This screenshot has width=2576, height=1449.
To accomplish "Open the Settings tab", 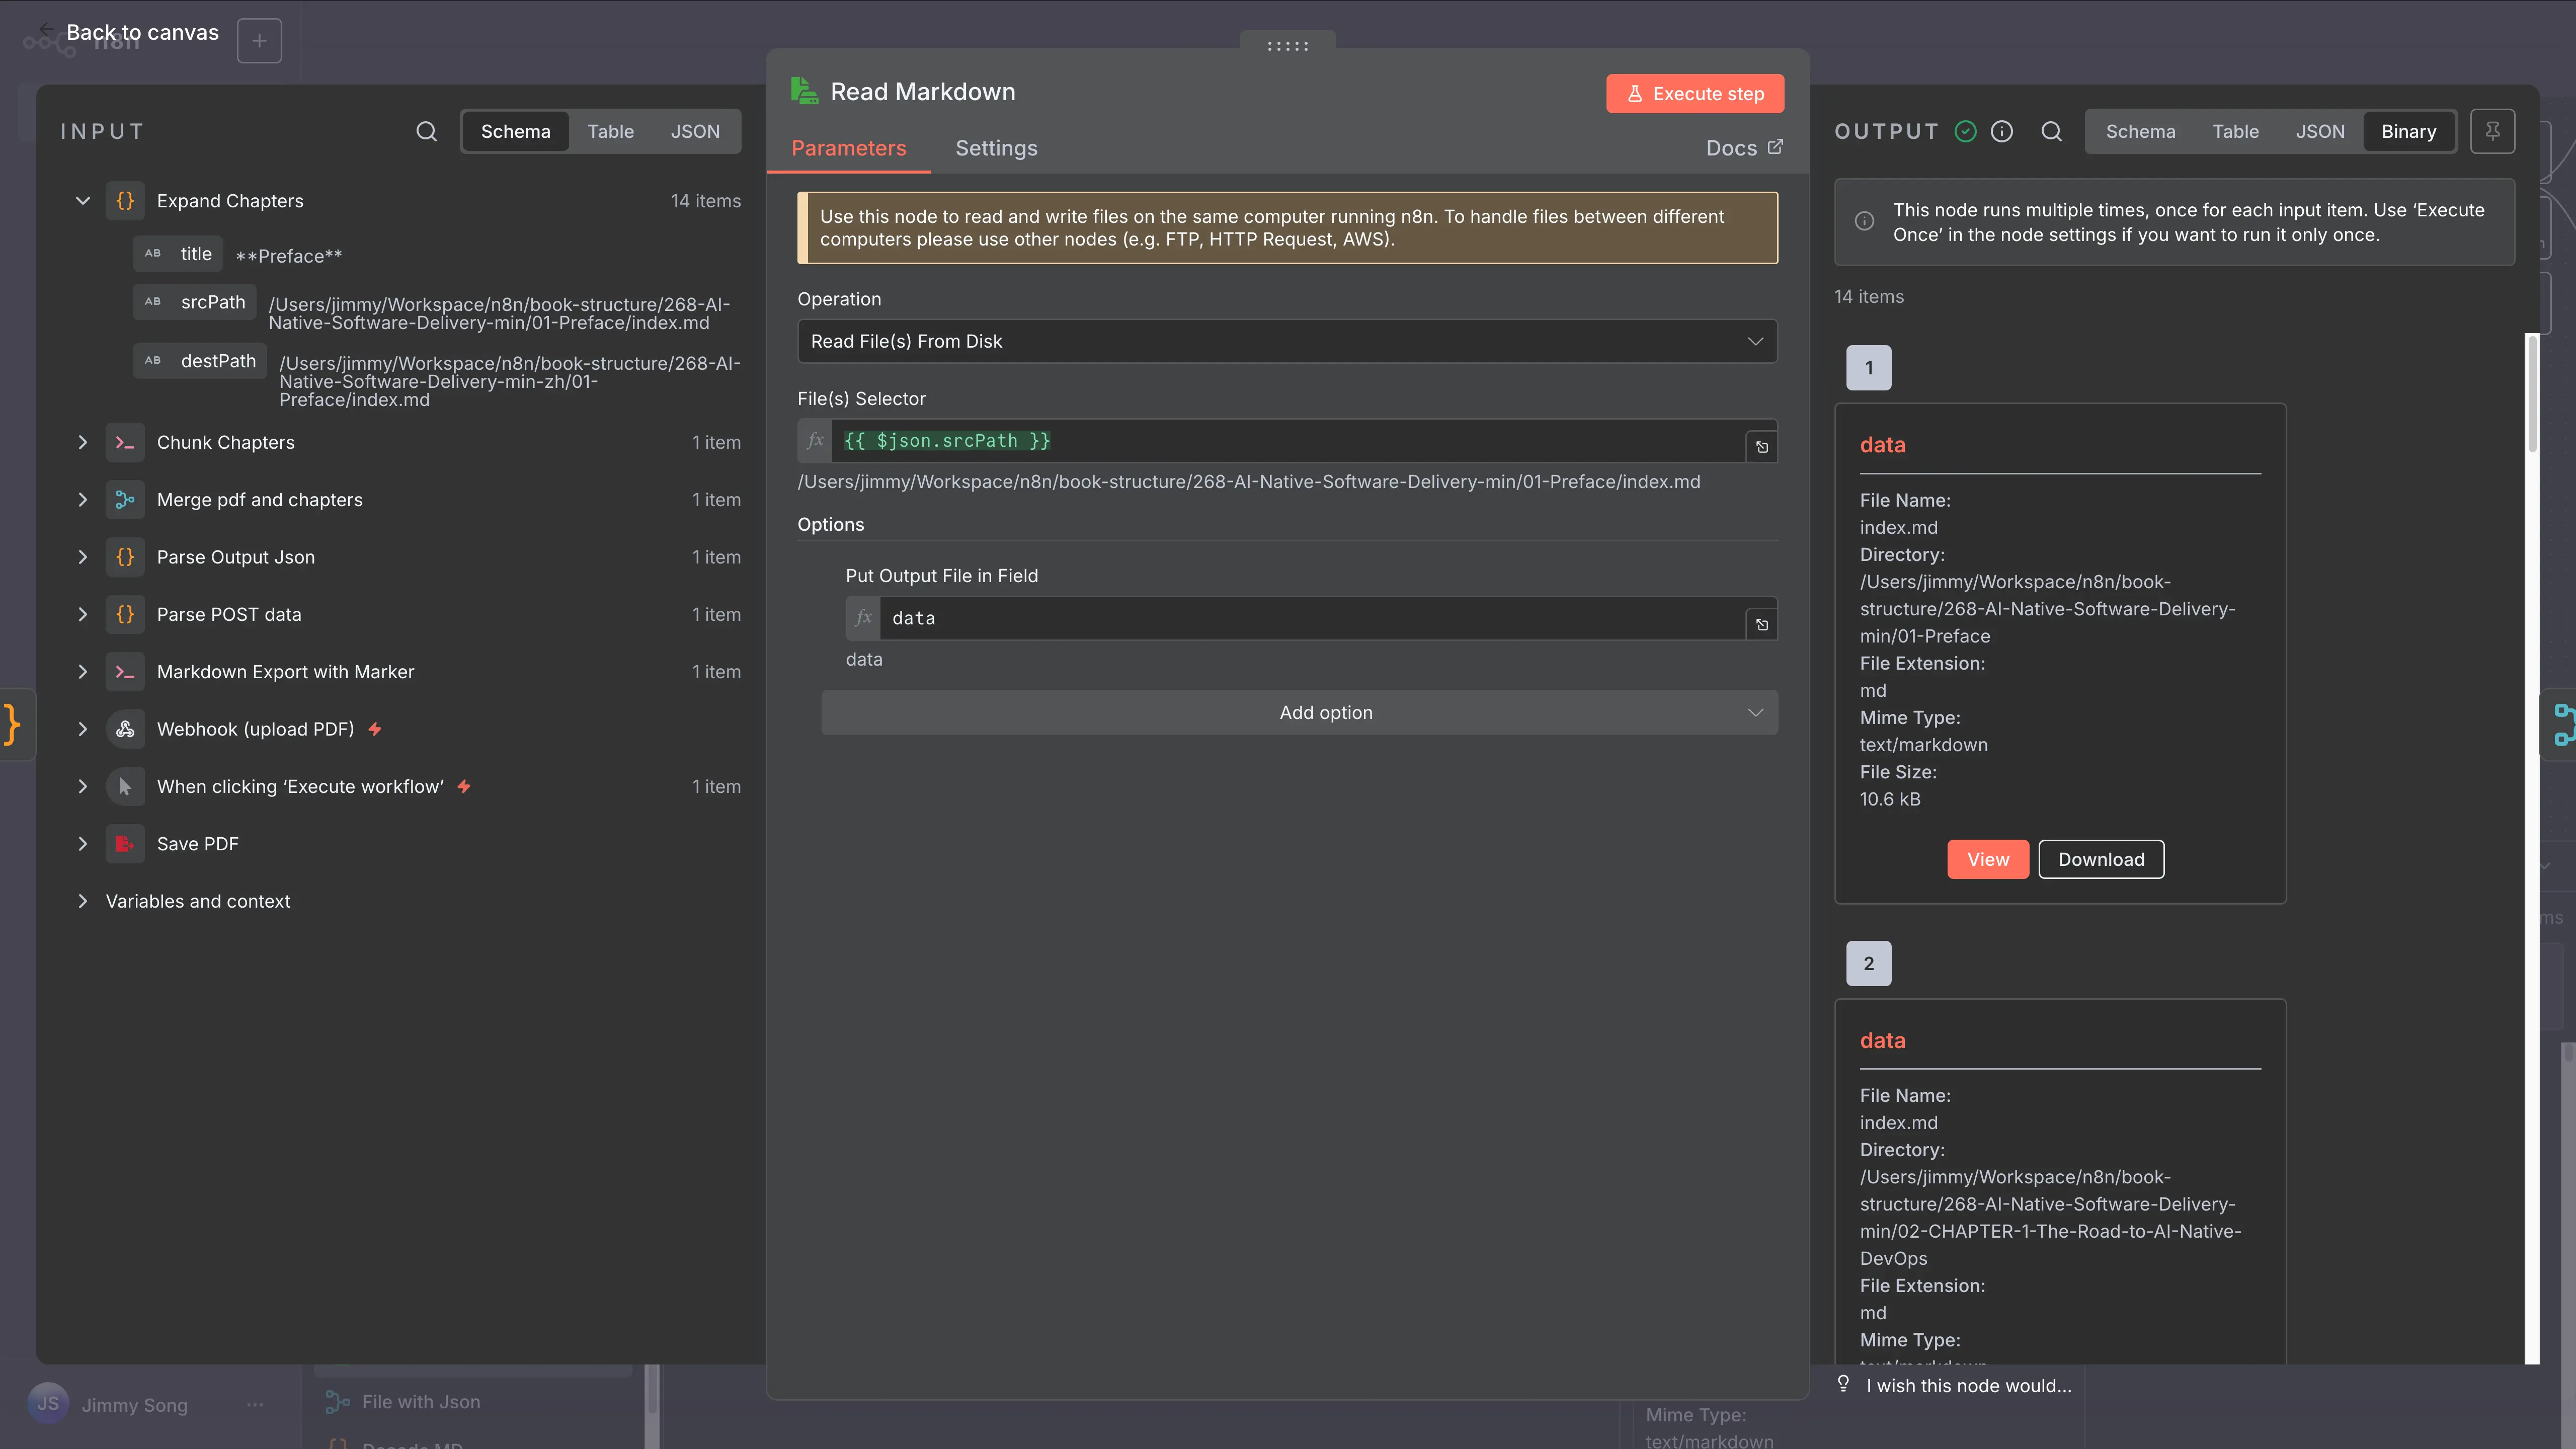I will [x=996, y=148].
